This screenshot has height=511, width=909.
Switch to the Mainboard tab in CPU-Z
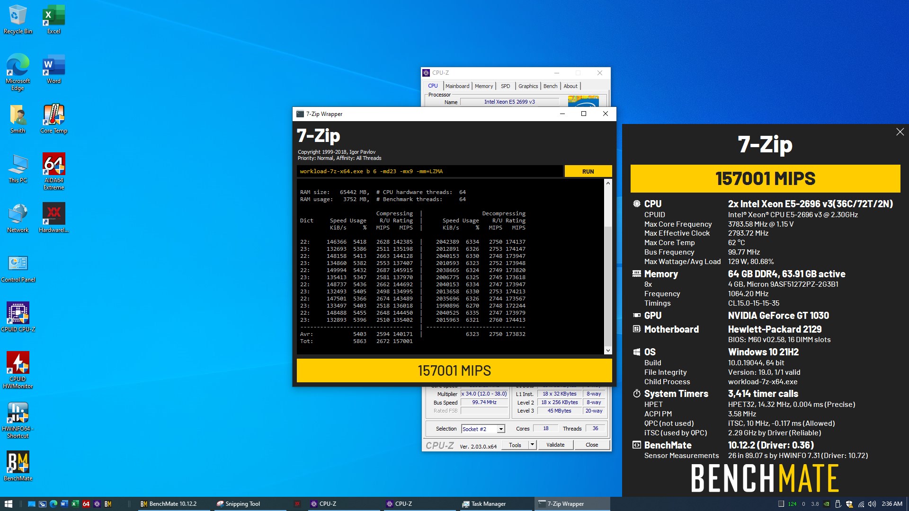(x=457, y=86)
